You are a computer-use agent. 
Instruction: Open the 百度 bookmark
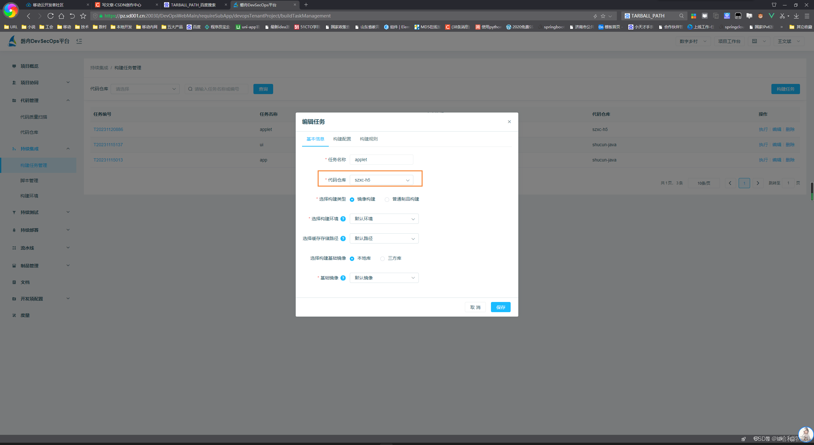pos(194,27)
